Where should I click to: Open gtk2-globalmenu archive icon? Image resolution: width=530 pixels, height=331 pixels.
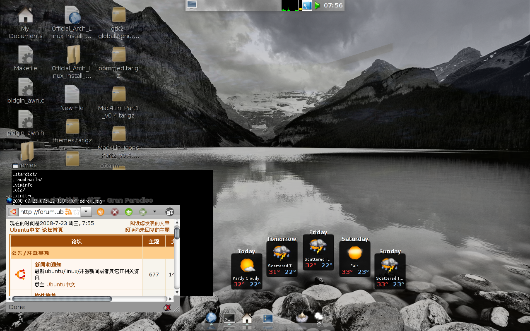tap(119, 14)
